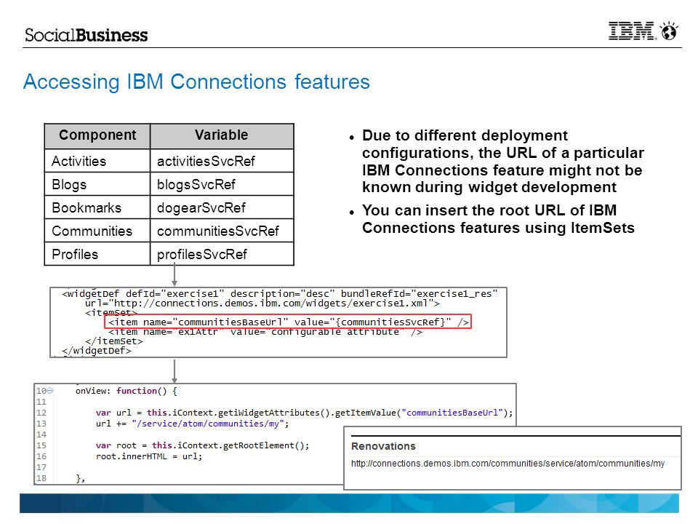The image size is (698, 524).
Task: Click code line 12 with getiWidgetAttributes
Action: 304,413
